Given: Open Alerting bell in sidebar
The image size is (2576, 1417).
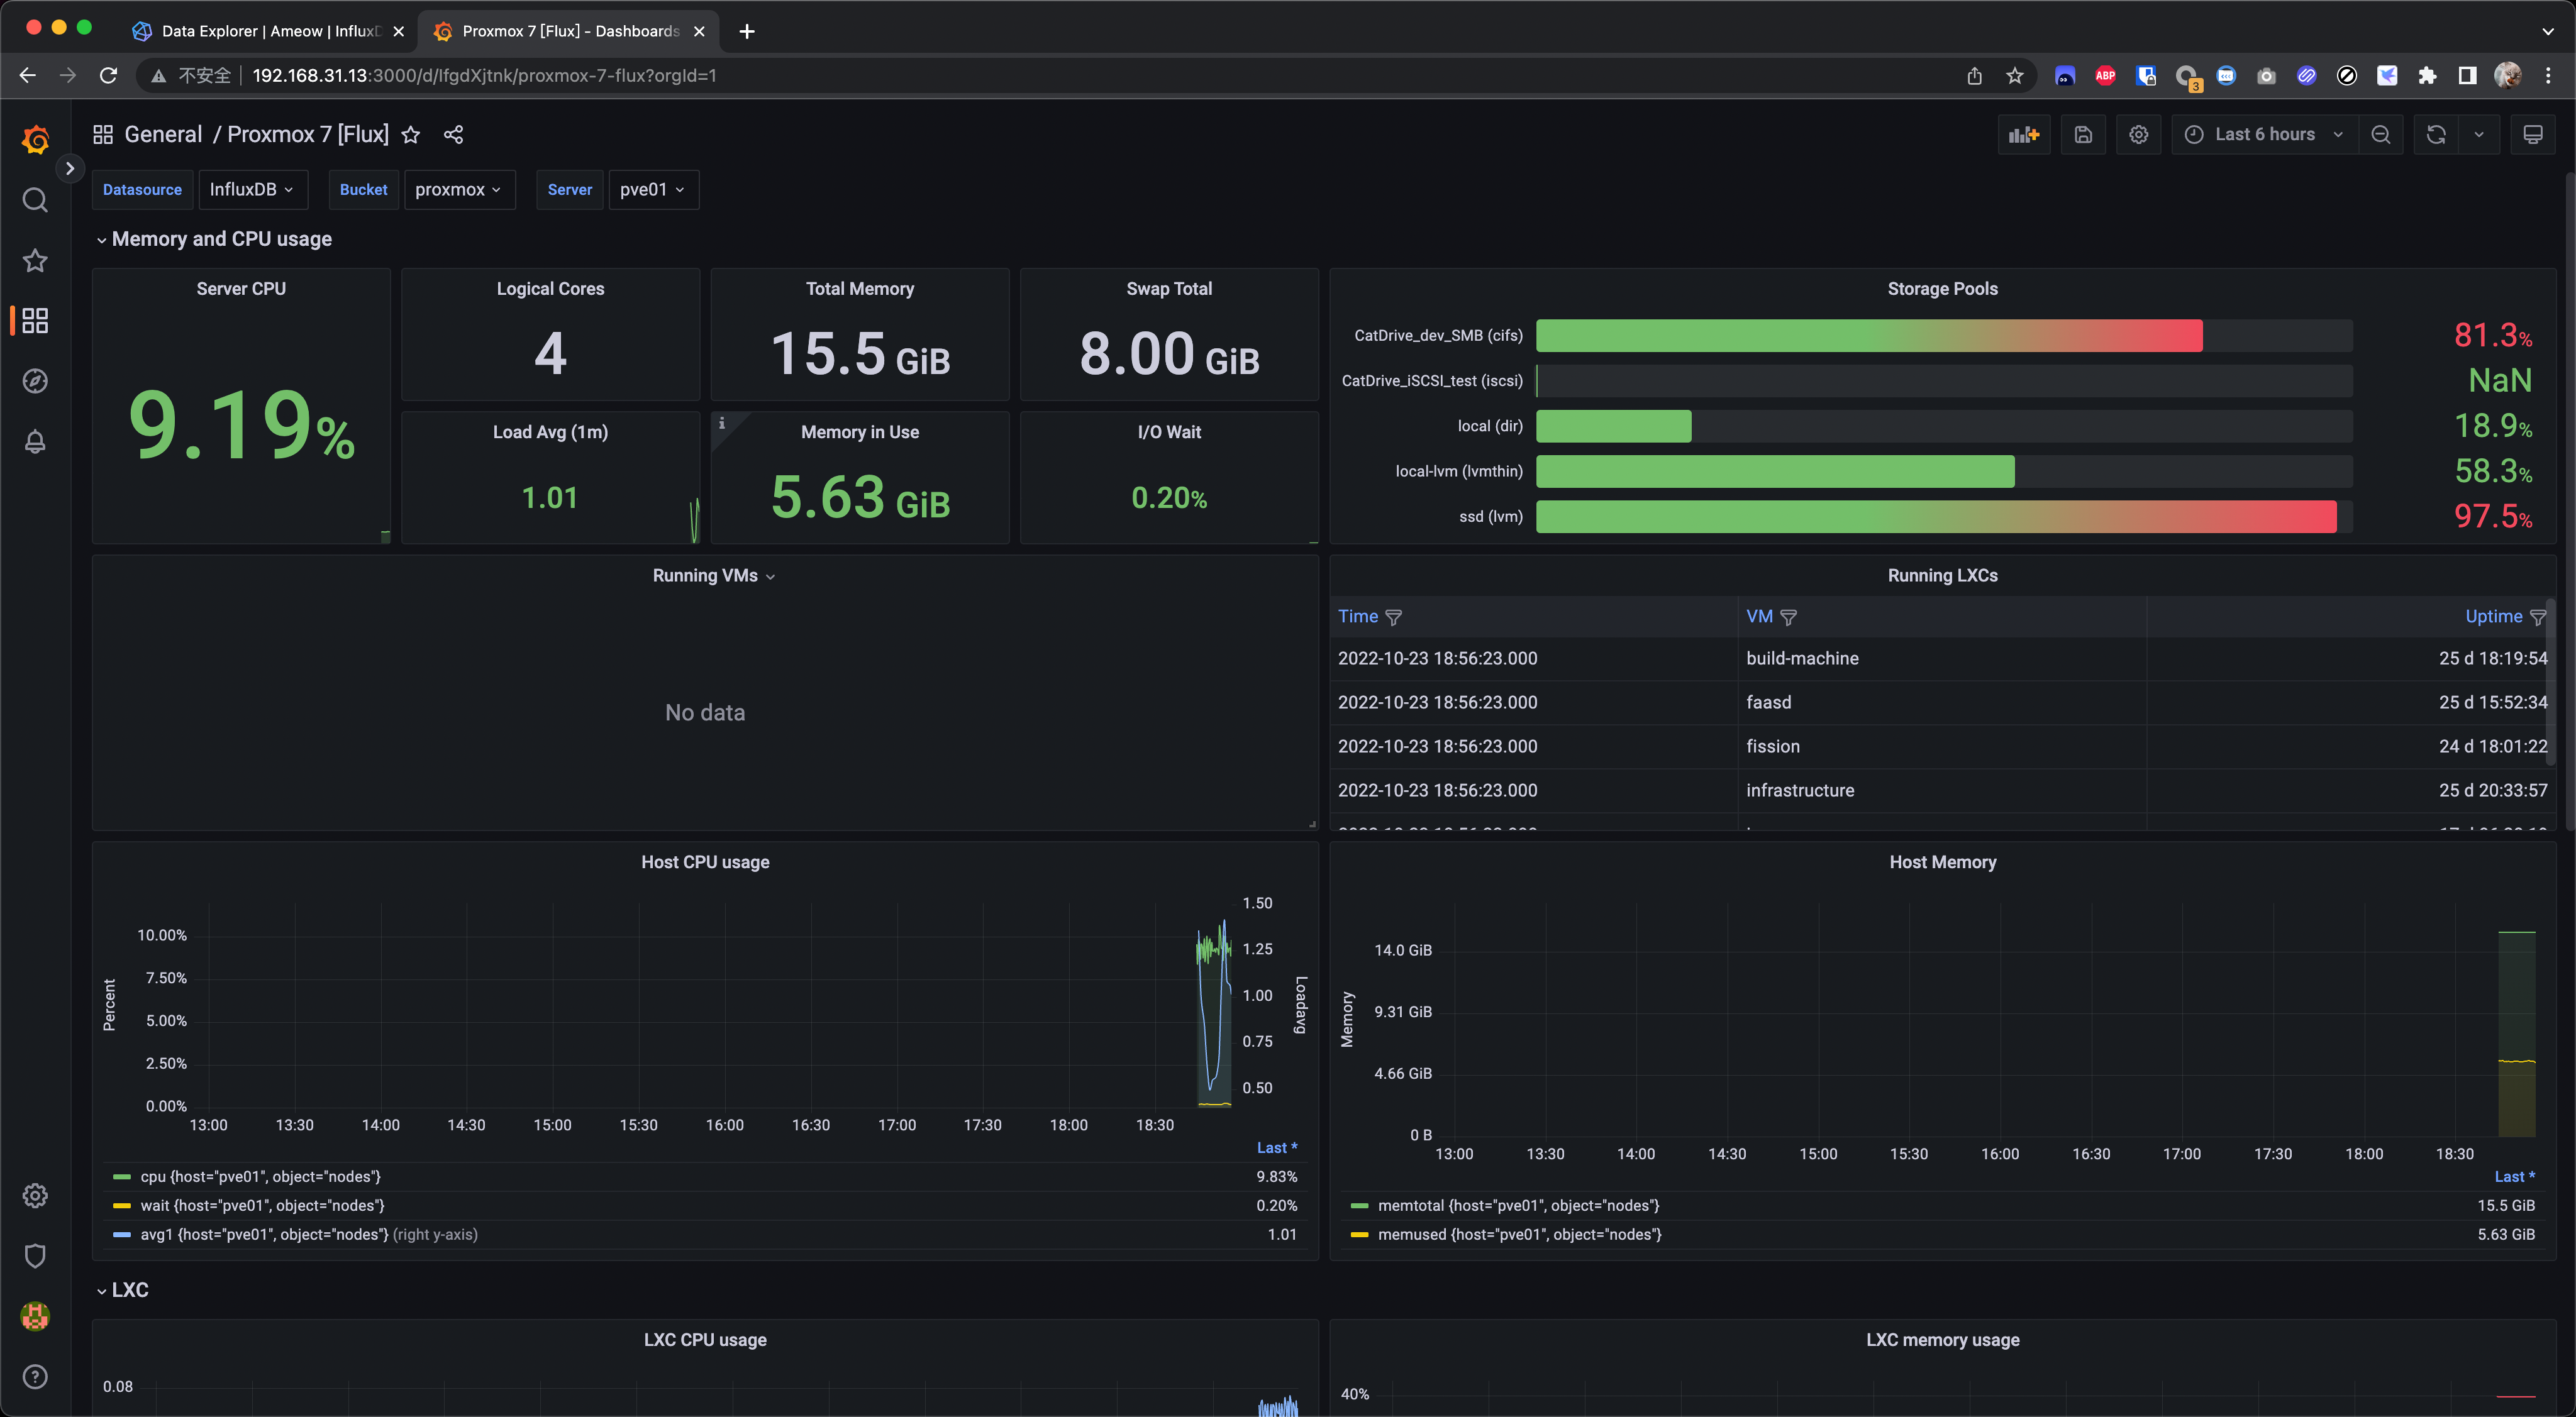Looking at the screenshot, I should coord(35,442).
